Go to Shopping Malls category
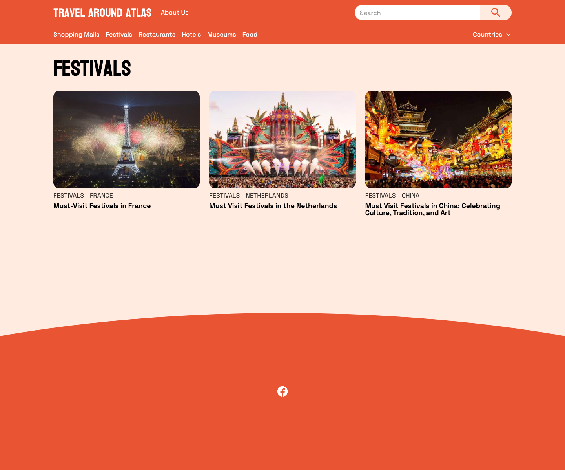The height and width of the screenshot is (470, 565). coord(76,35)
